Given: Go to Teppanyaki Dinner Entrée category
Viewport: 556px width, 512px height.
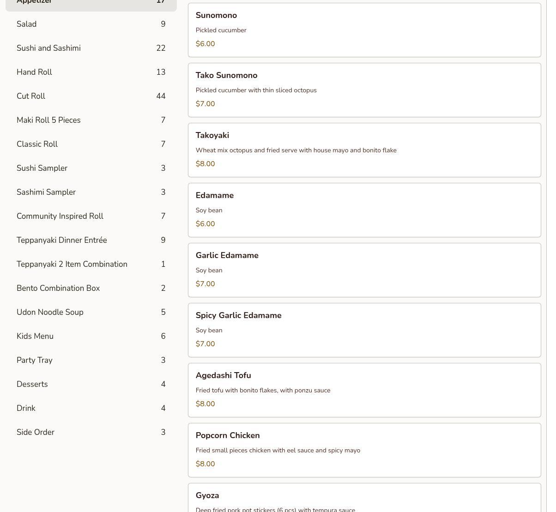Looking at the screenshot, I should click(91, 240).
